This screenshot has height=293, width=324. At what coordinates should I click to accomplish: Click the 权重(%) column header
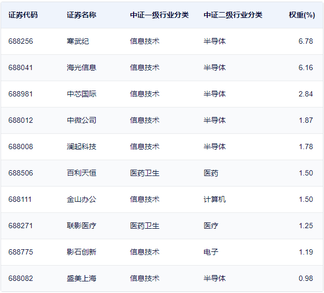301,15
